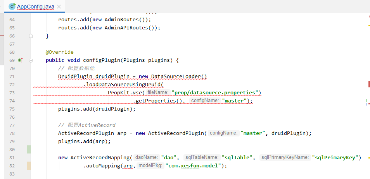370x179 pixels.
Task: Click the daoName parameter hint
Action: 147,157
